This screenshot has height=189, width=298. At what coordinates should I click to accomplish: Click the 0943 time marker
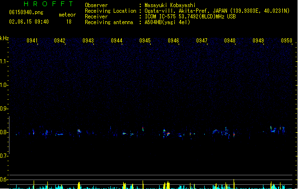[88, 41]
